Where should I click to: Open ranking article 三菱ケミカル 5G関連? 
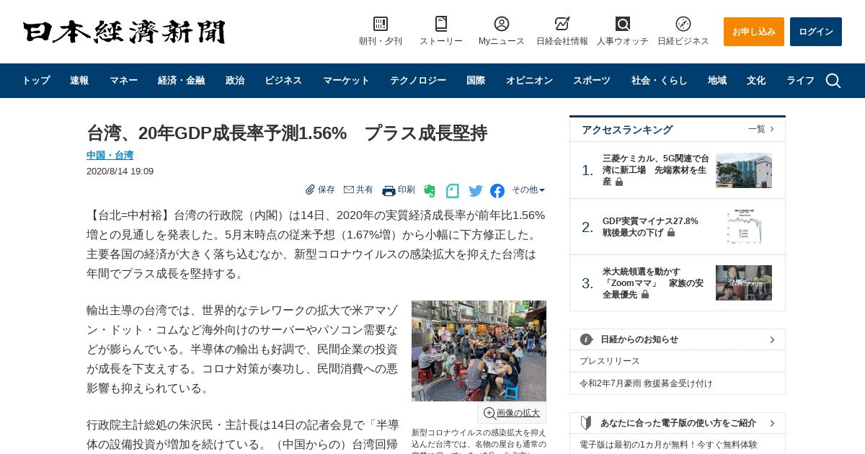coord(655,170)
